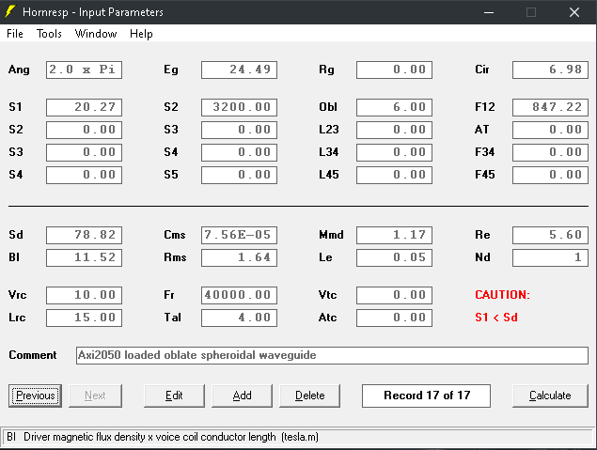Image resolution: width=597 pixels, height=450 pixels.
Task: Click the Re field showing 5.60
Action: tap(550, 235)
